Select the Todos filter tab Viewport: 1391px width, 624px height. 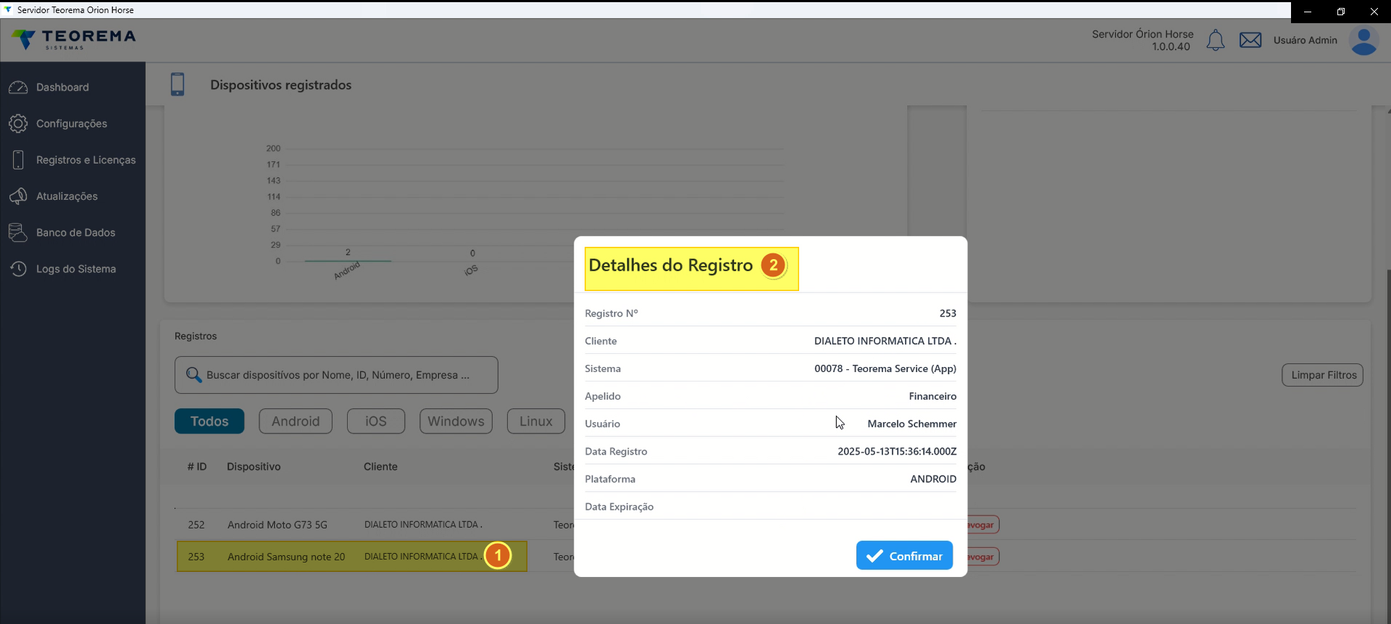209,421
